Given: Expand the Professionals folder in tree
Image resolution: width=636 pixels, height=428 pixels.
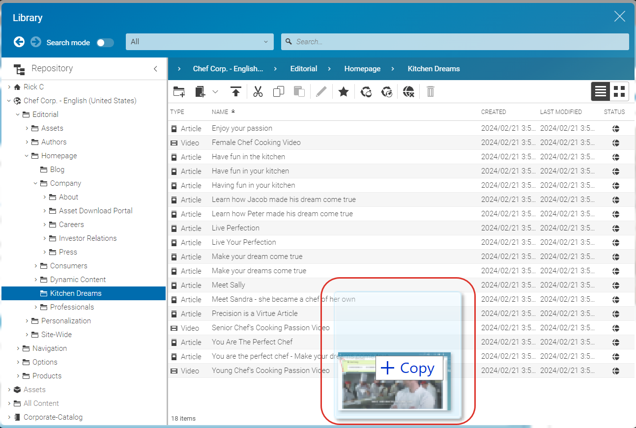Looking at the screenshot, I should [36, 307].
